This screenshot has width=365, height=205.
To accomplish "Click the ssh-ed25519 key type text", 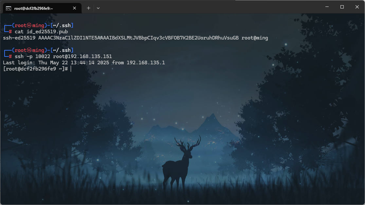I will tap(19, 38).
